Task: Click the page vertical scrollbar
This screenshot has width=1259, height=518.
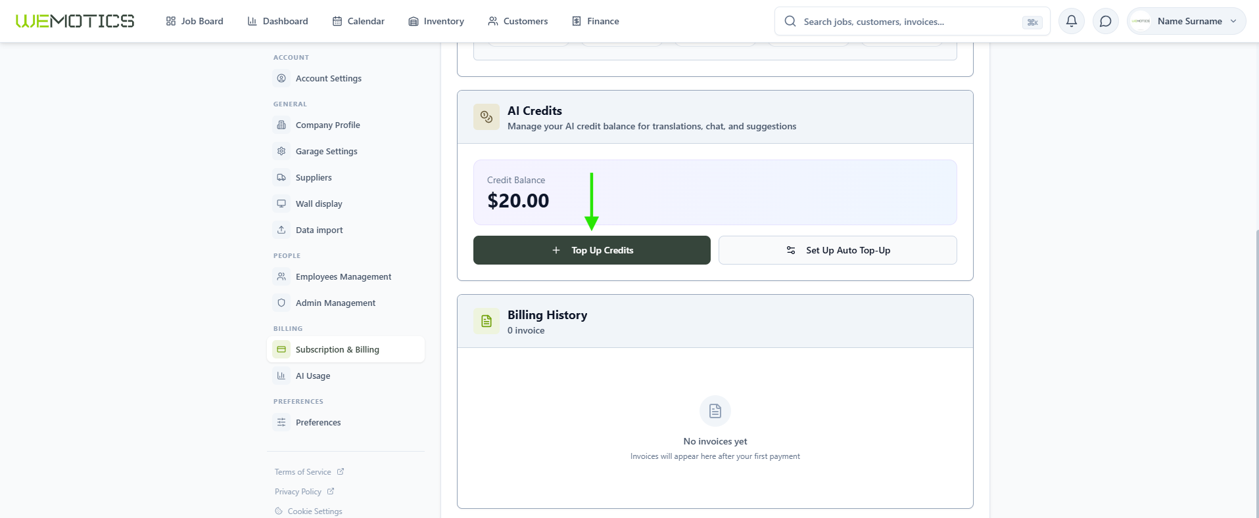Action: [x=1256, y=373]
